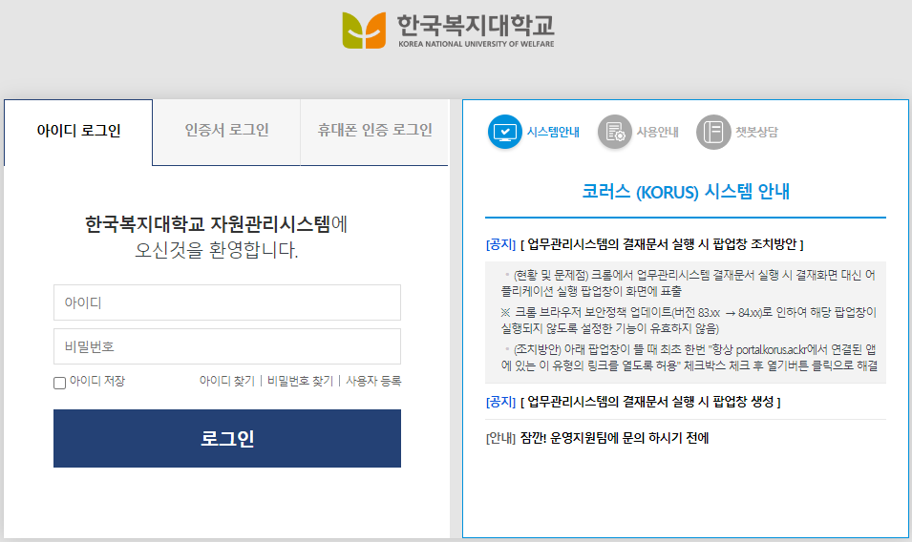The width and height of the screenshot is (912, 542).
Task: Switch to the 아이디 로그인 tab
Action: [x=78, y=131]
